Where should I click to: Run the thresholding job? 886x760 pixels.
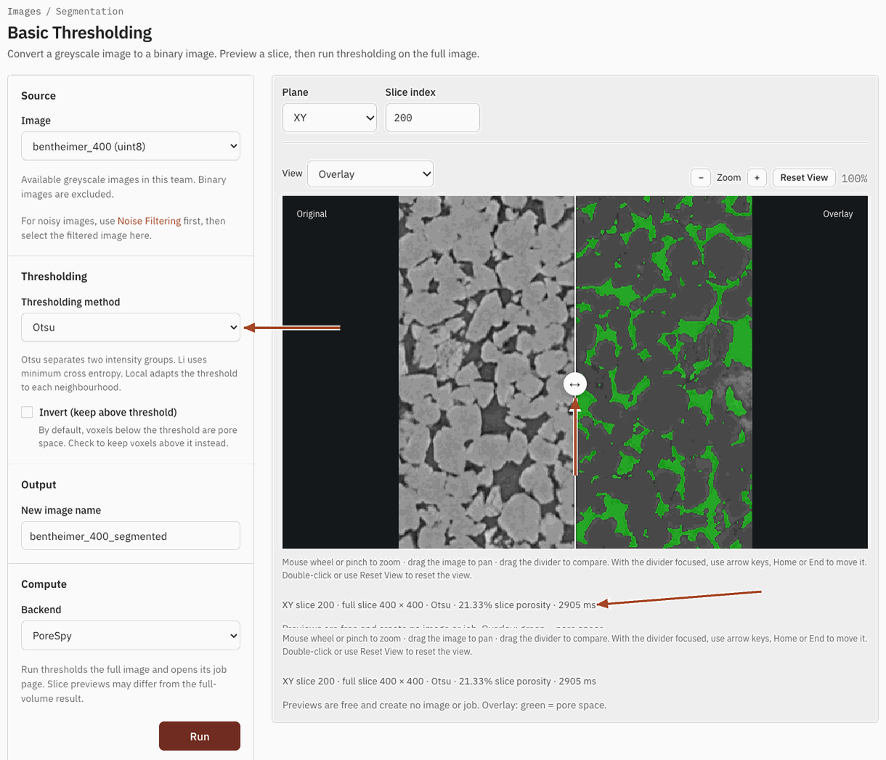tap(200, 736)
